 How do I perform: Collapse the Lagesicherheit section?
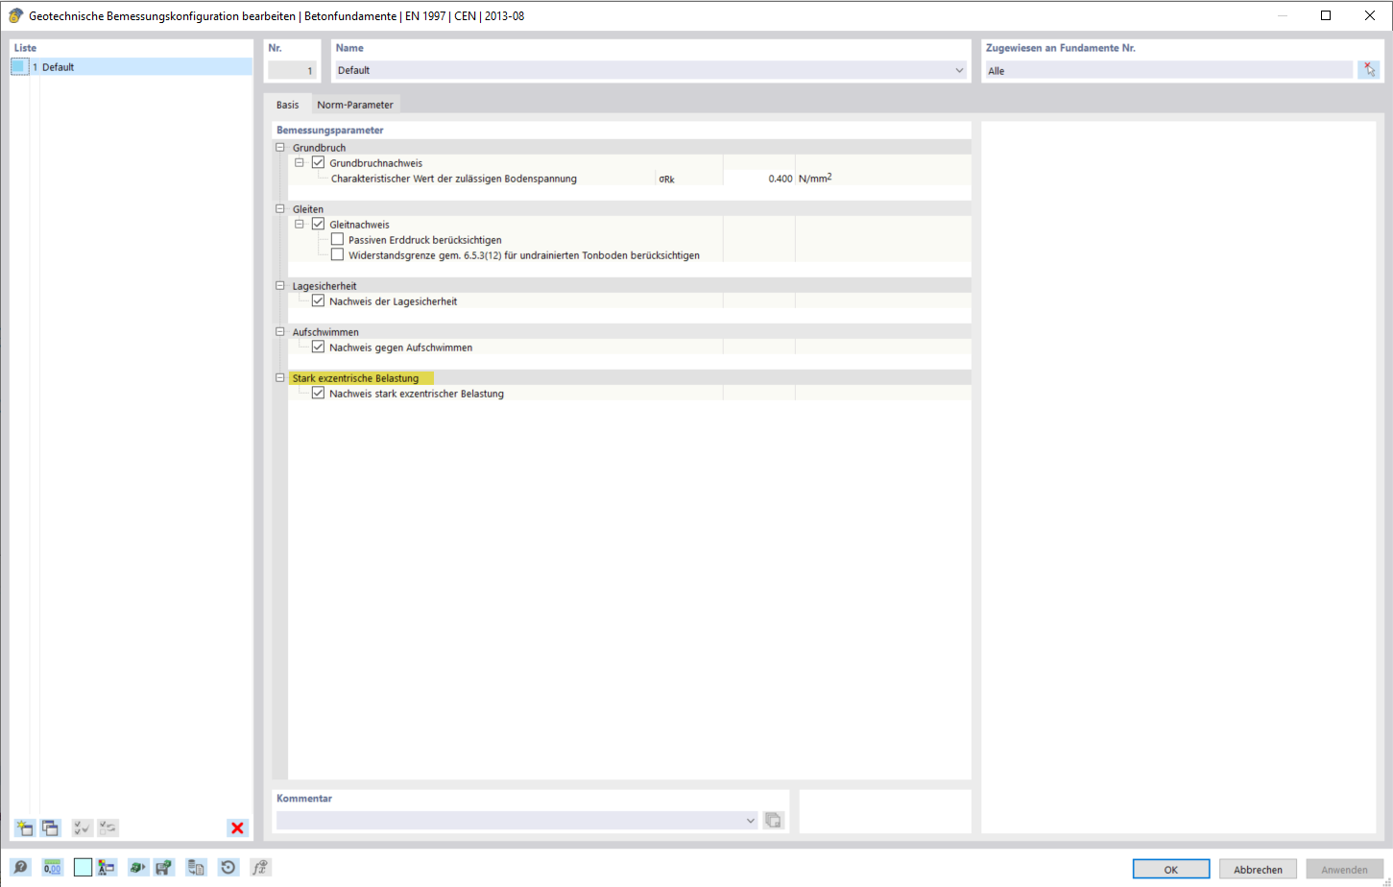280,286
